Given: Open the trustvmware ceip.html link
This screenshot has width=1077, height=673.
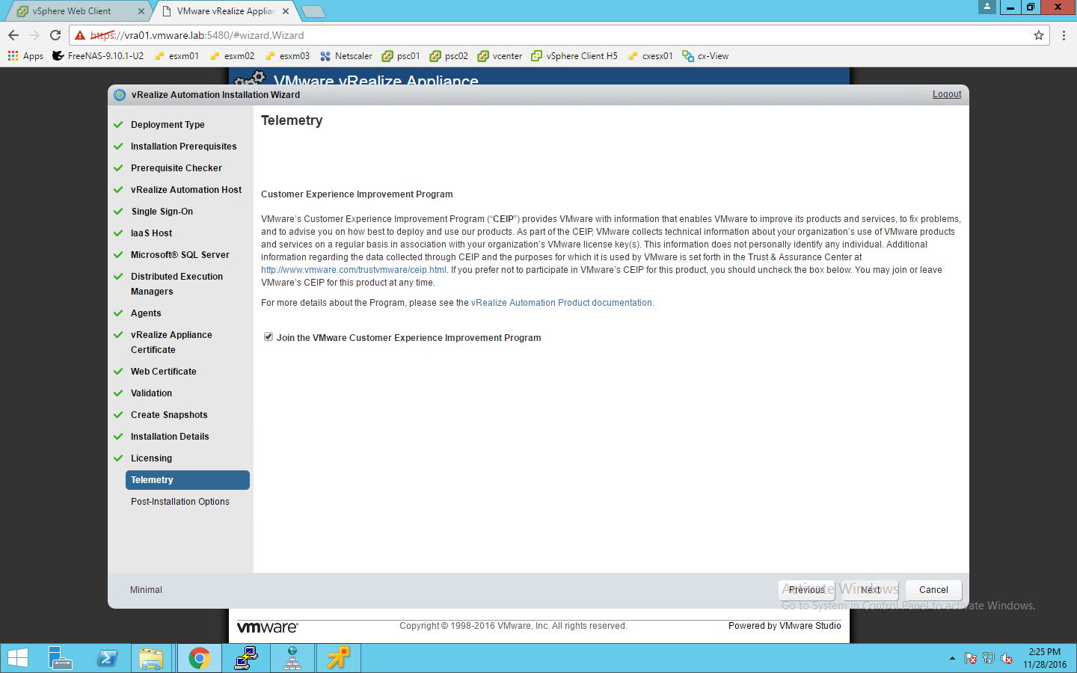Looking at the screenshot, I should pos(354,270).
